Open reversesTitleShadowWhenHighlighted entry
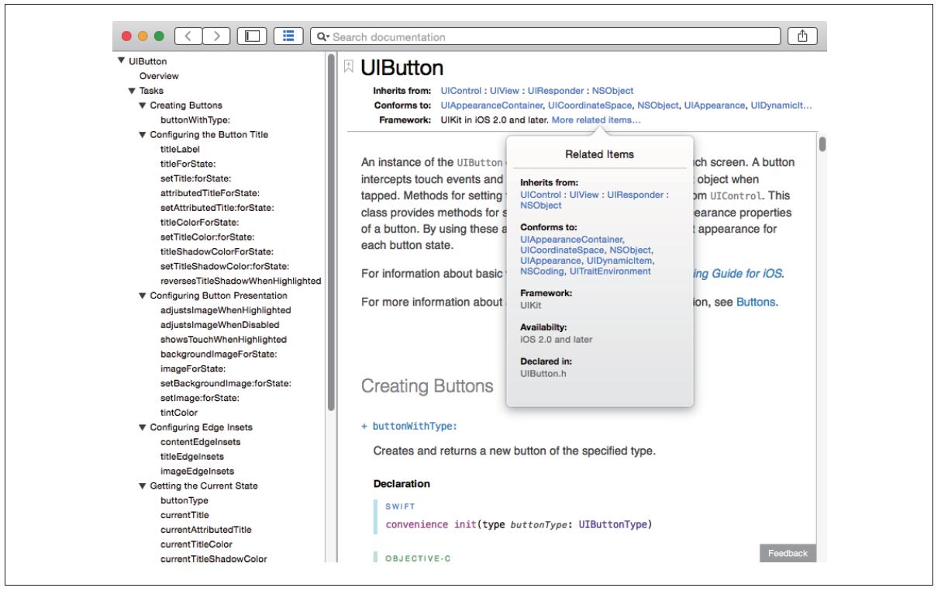Viewport: 941px width, 591px height. (240, 281)
